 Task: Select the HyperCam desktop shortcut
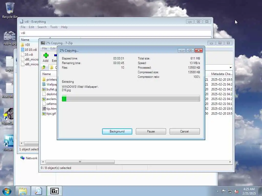point(7,116)
